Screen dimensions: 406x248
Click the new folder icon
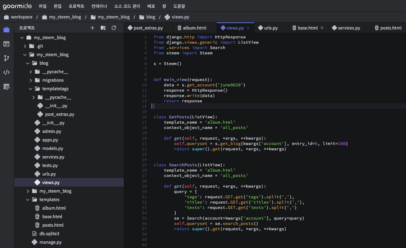pos(103,28)
